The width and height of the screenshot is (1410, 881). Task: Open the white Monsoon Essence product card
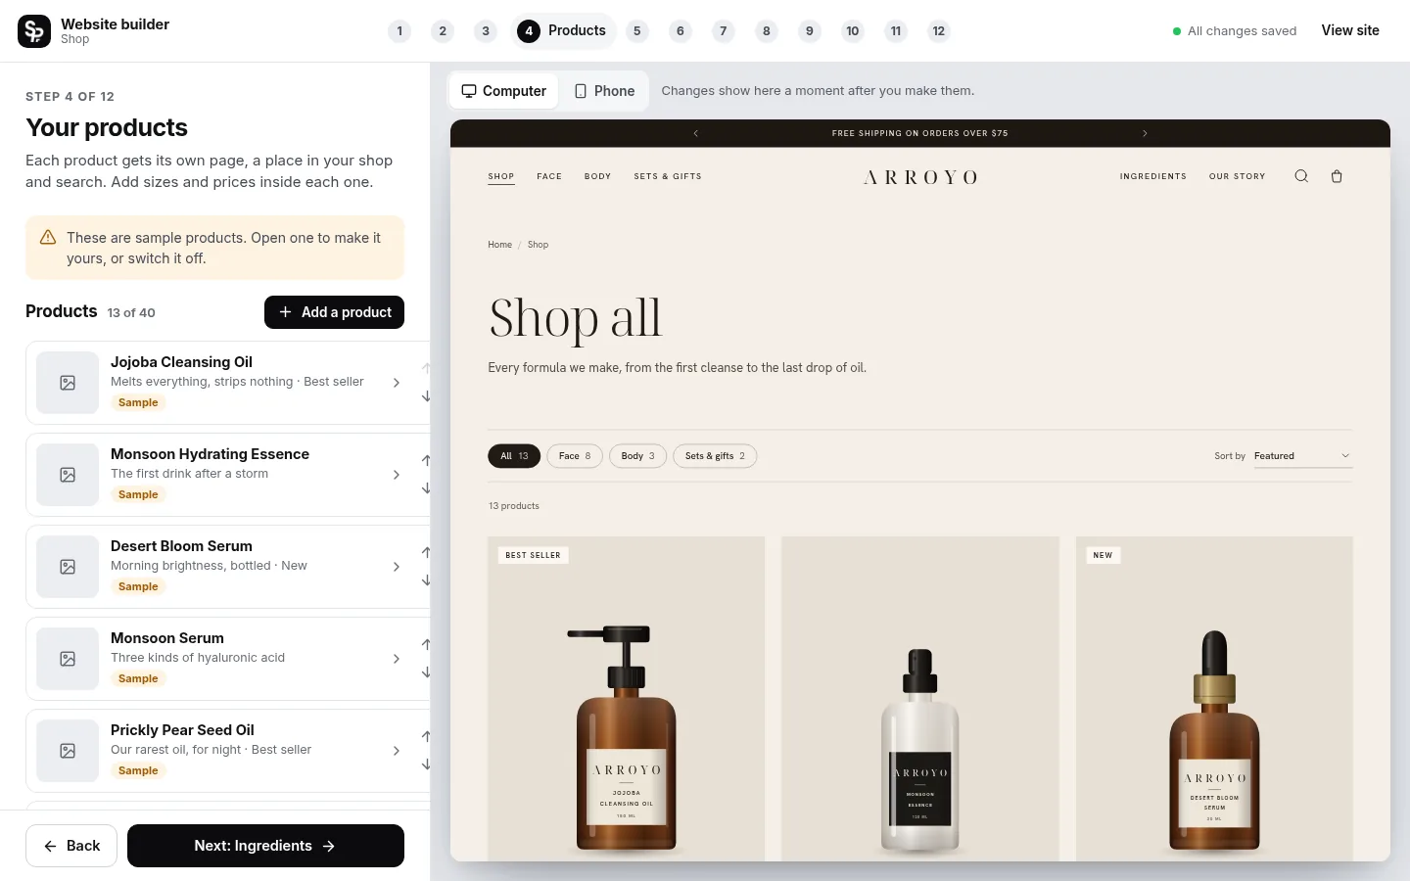(920, 699)
